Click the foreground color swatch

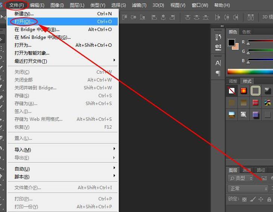(x=231, y=42)
